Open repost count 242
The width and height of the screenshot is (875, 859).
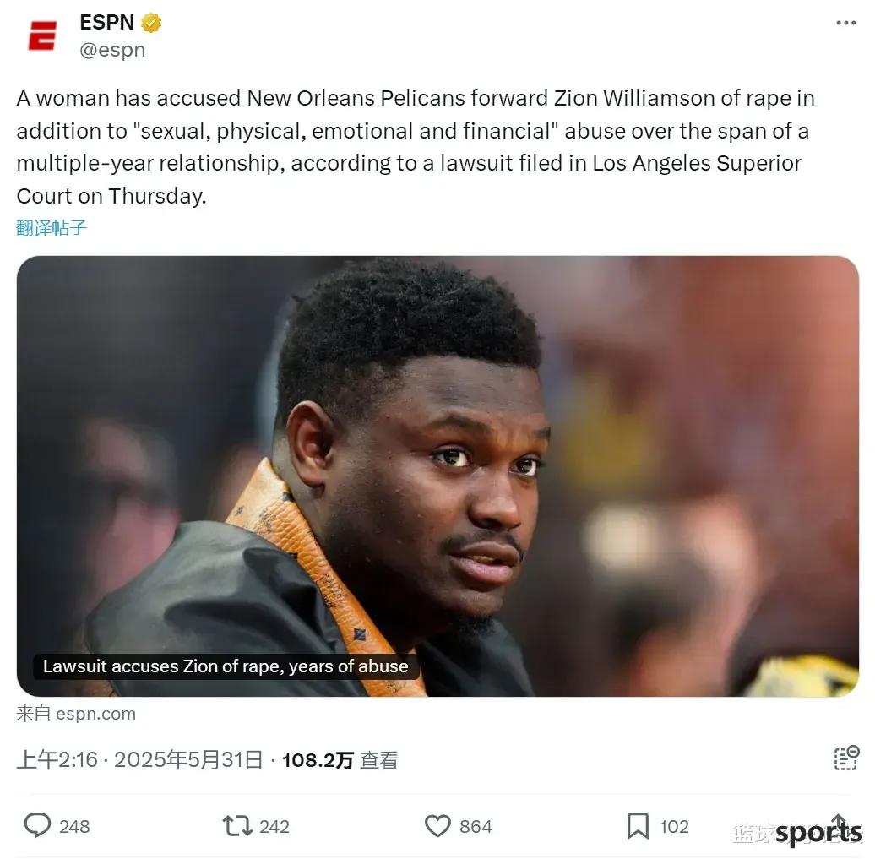pos(274,827)
